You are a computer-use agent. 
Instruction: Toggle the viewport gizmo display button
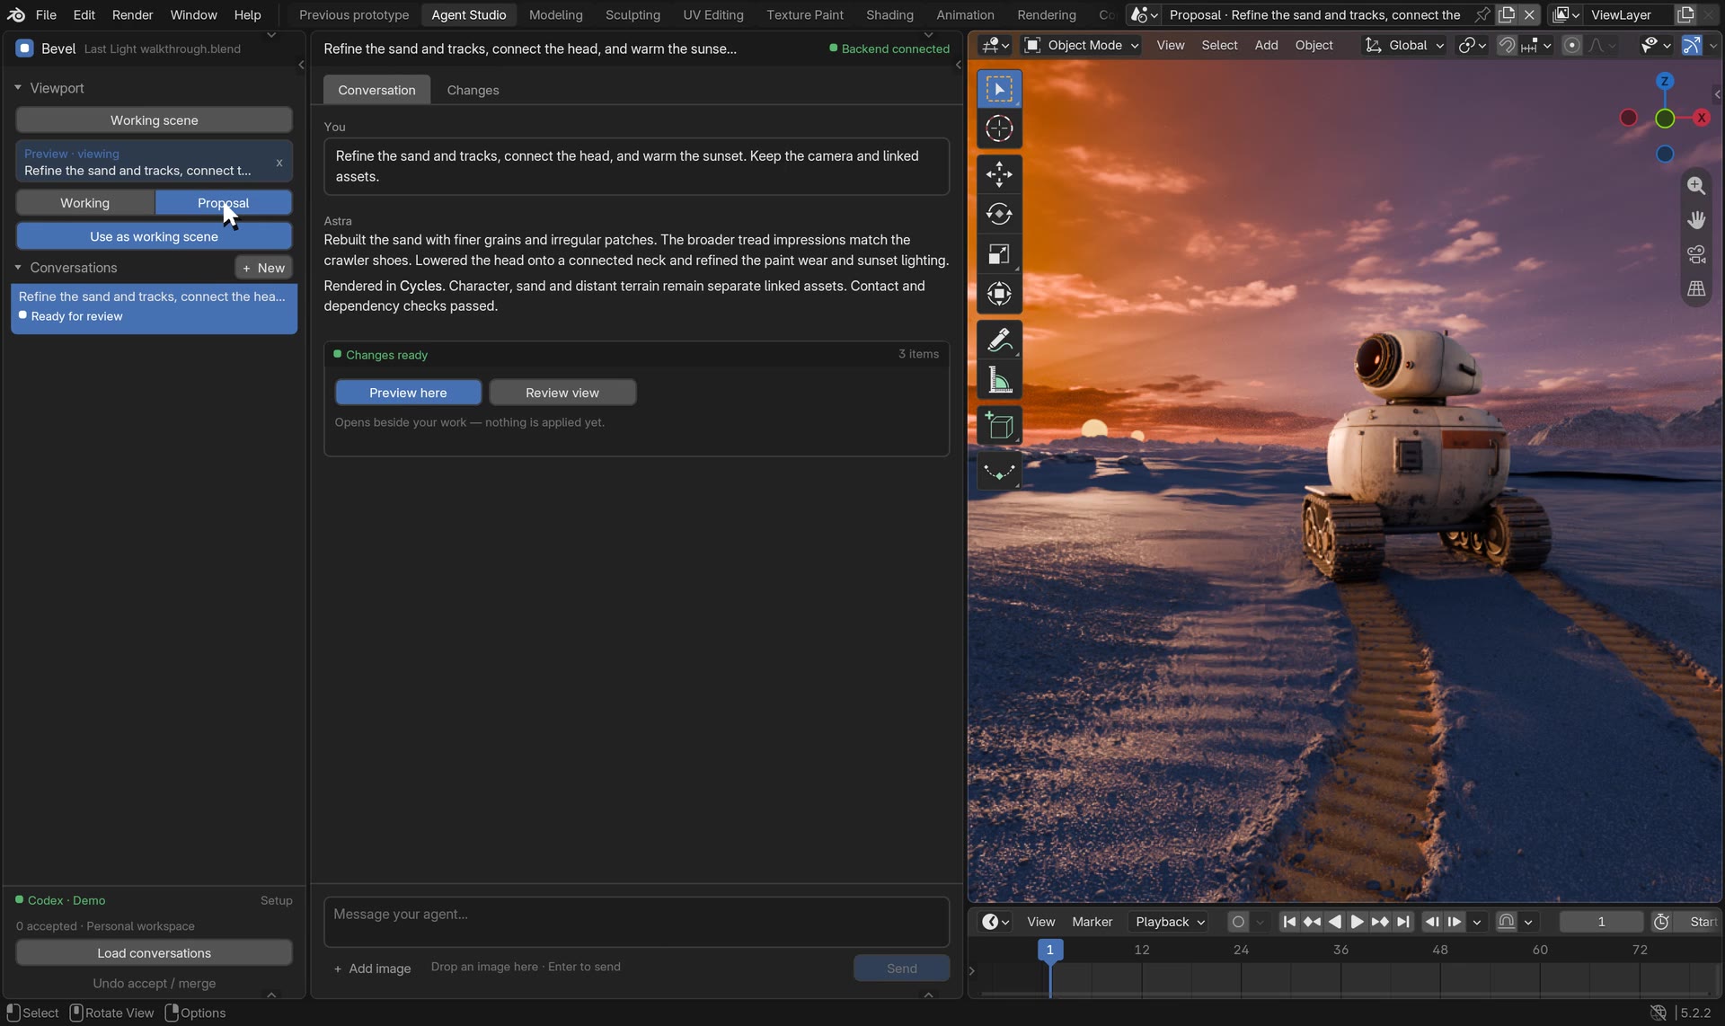pyautogui.click(x=1691, y=45)
